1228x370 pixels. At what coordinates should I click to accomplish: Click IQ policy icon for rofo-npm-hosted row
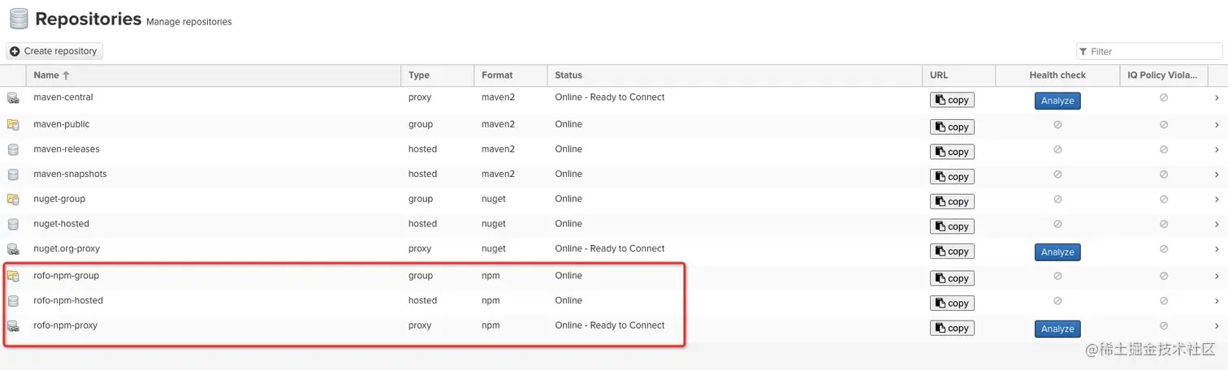[1163, 300]
